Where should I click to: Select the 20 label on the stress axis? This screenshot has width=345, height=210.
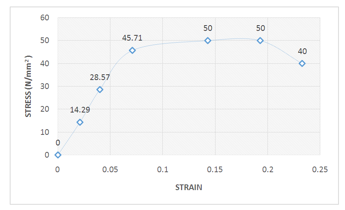[x=45, y=109]
